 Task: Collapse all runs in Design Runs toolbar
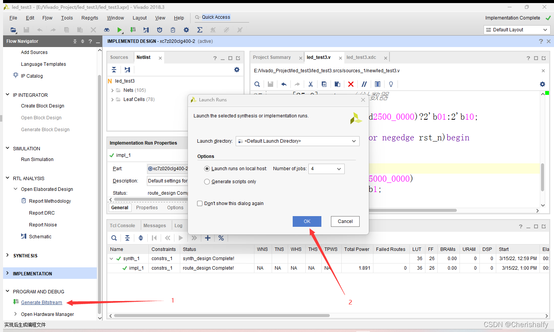(127, 238)
